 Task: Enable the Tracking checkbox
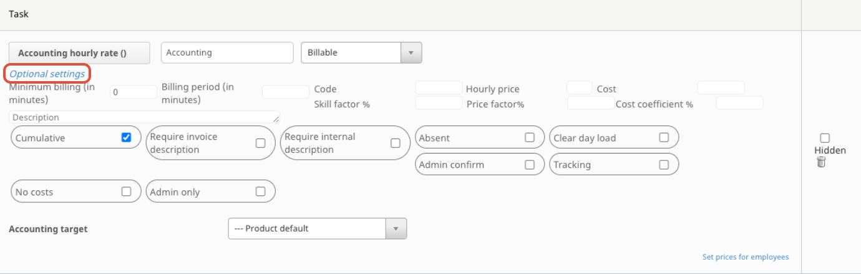pyautogui.click(x=664, y=165)
